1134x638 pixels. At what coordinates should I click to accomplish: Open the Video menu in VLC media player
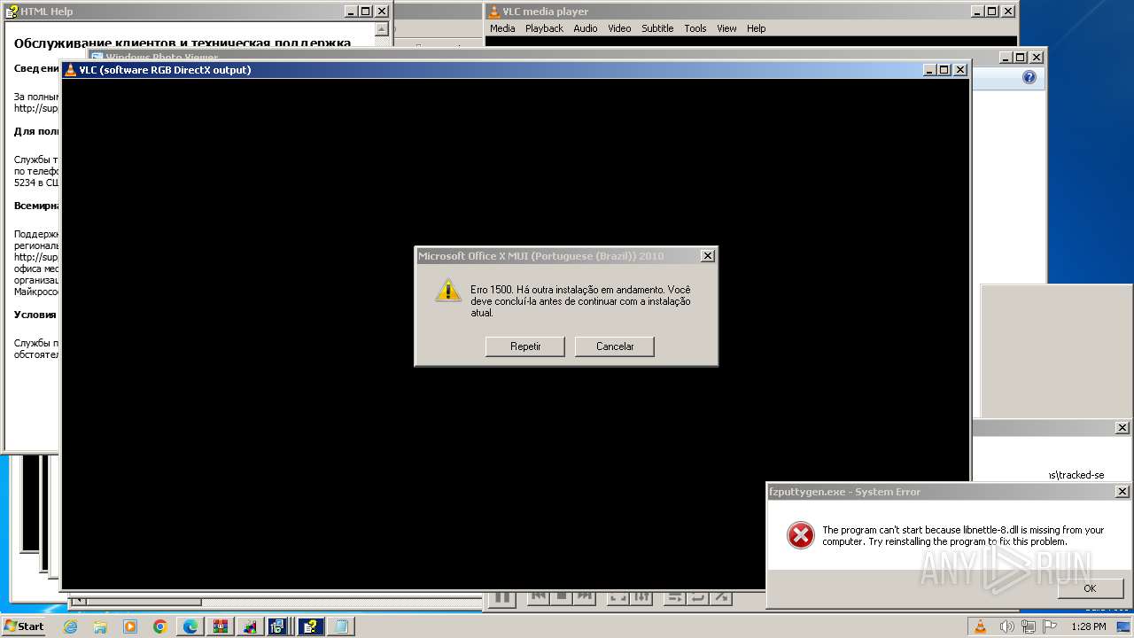(x=619, y=28)
